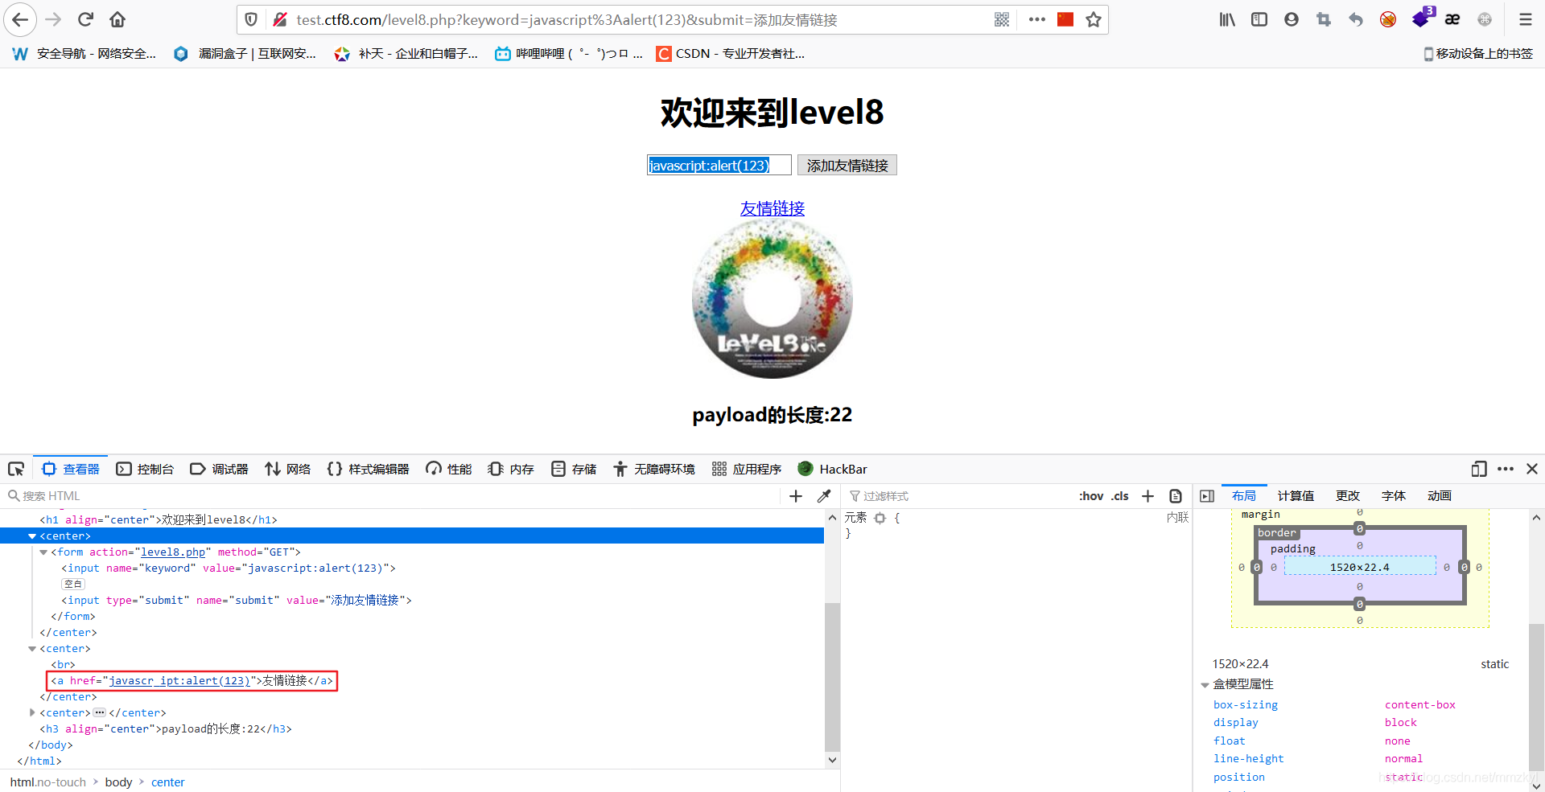1545x792 pixels.
Task: Add a new style rule
Action: pyautogui.click(x=1148, y=496)
